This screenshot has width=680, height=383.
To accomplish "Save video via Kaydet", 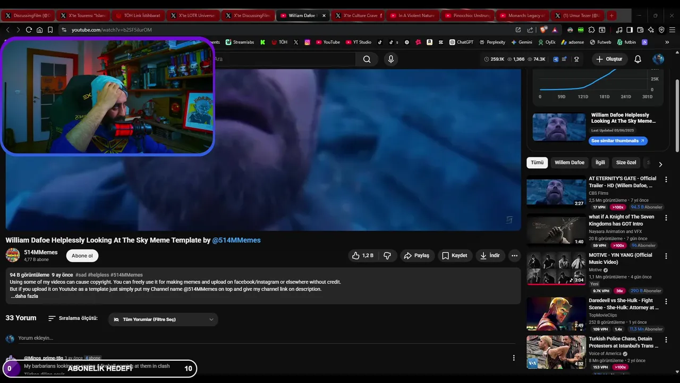I will pos(455,255).
